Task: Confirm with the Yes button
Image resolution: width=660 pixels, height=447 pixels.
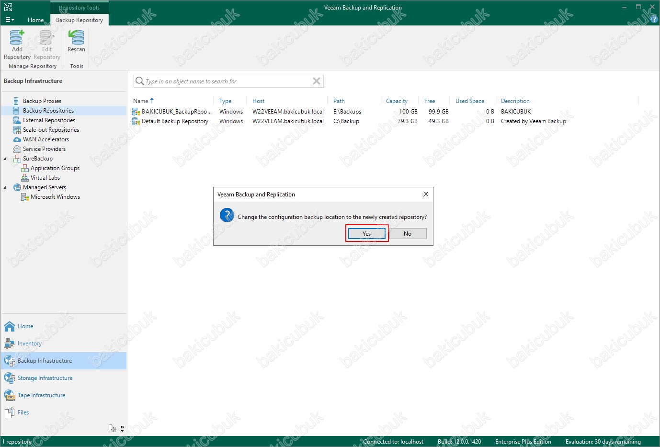Action: point(366,234)
